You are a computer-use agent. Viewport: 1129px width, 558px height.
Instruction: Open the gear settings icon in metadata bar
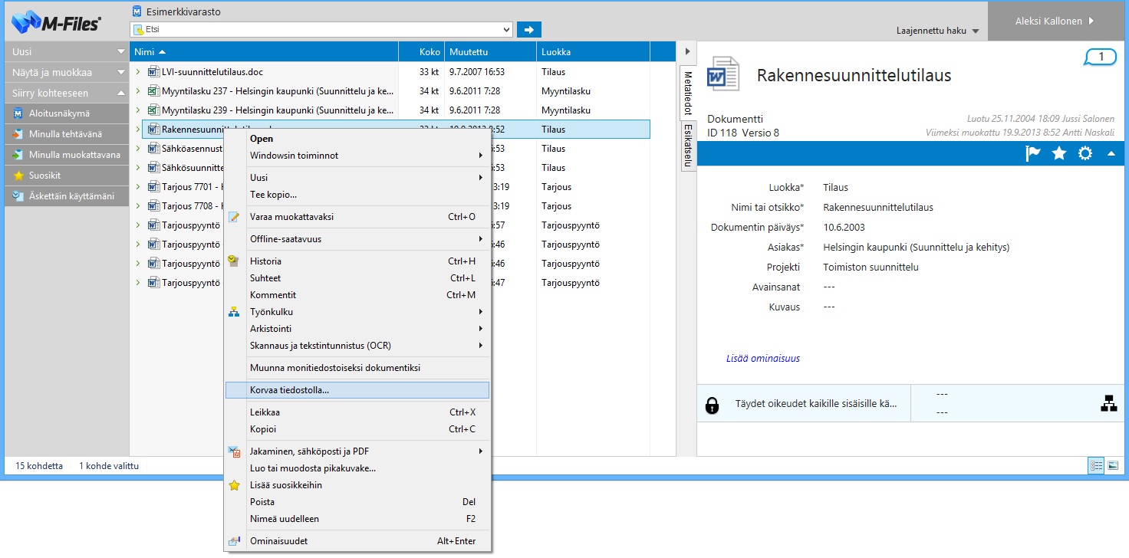coord(1085,153)
